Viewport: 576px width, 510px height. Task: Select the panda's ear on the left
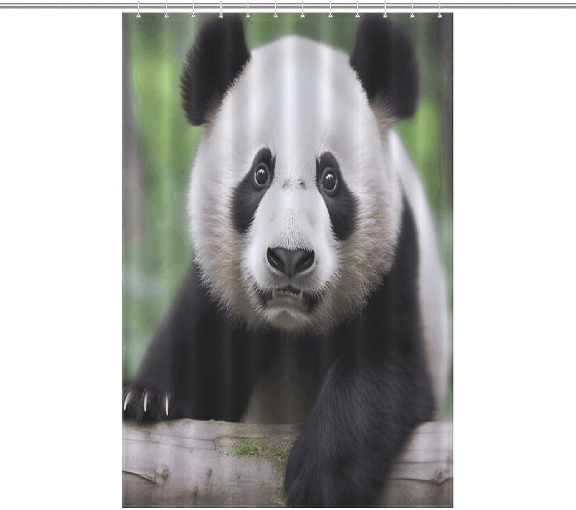tap(214, 69)
